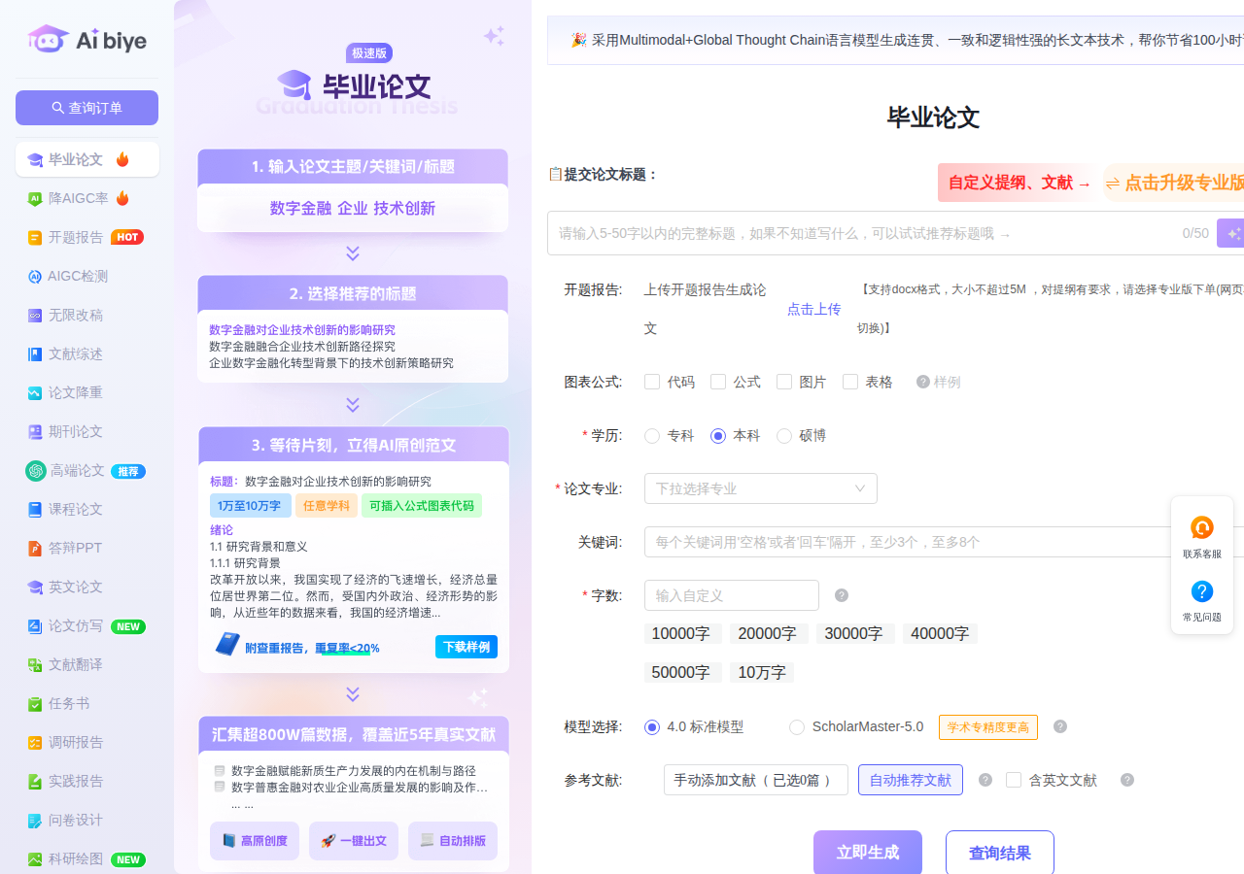Choose the 10万字 word count option
This screenshot has height=874, width=1244.
[x=762, y=672]
